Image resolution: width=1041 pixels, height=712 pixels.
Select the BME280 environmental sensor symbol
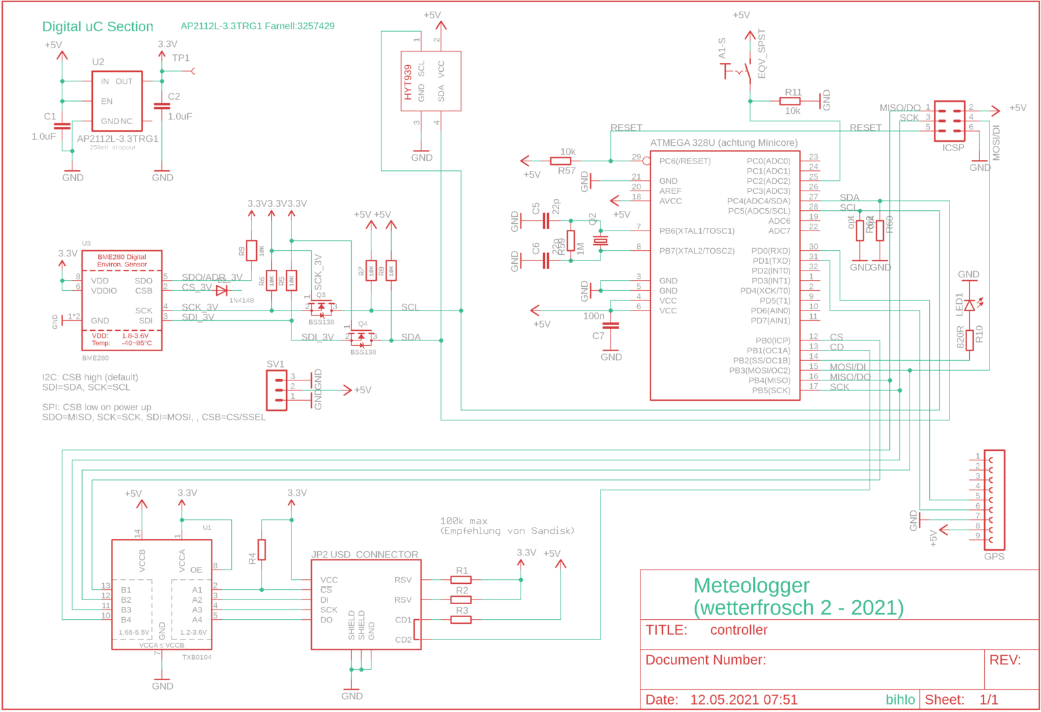tap(121, 301)
